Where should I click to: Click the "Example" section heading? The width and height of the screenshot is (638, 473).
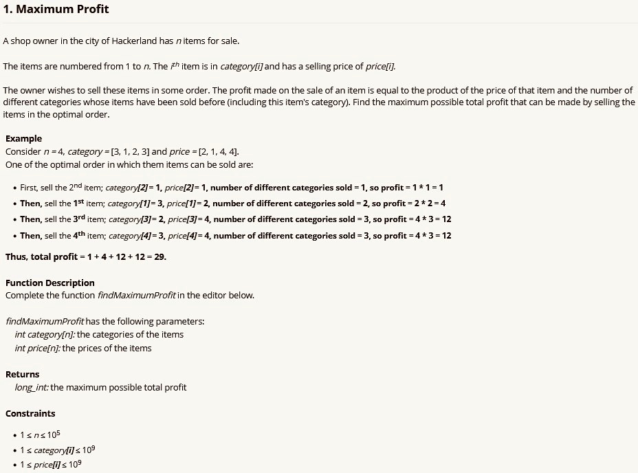click(23, 139)
